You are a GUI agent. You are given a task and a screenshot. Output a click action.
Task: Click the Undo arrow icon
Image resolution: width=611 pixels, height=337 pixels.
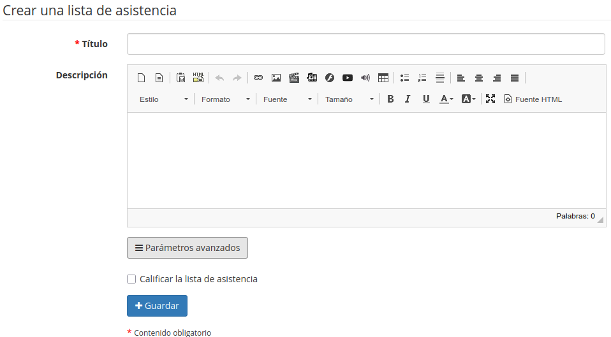tap(219, 78)
